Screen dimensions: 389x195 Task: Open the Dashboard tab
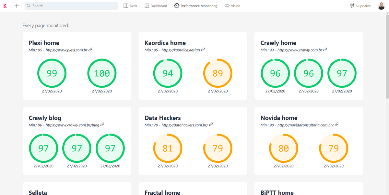pyautogui.click(x=156, y=6)
